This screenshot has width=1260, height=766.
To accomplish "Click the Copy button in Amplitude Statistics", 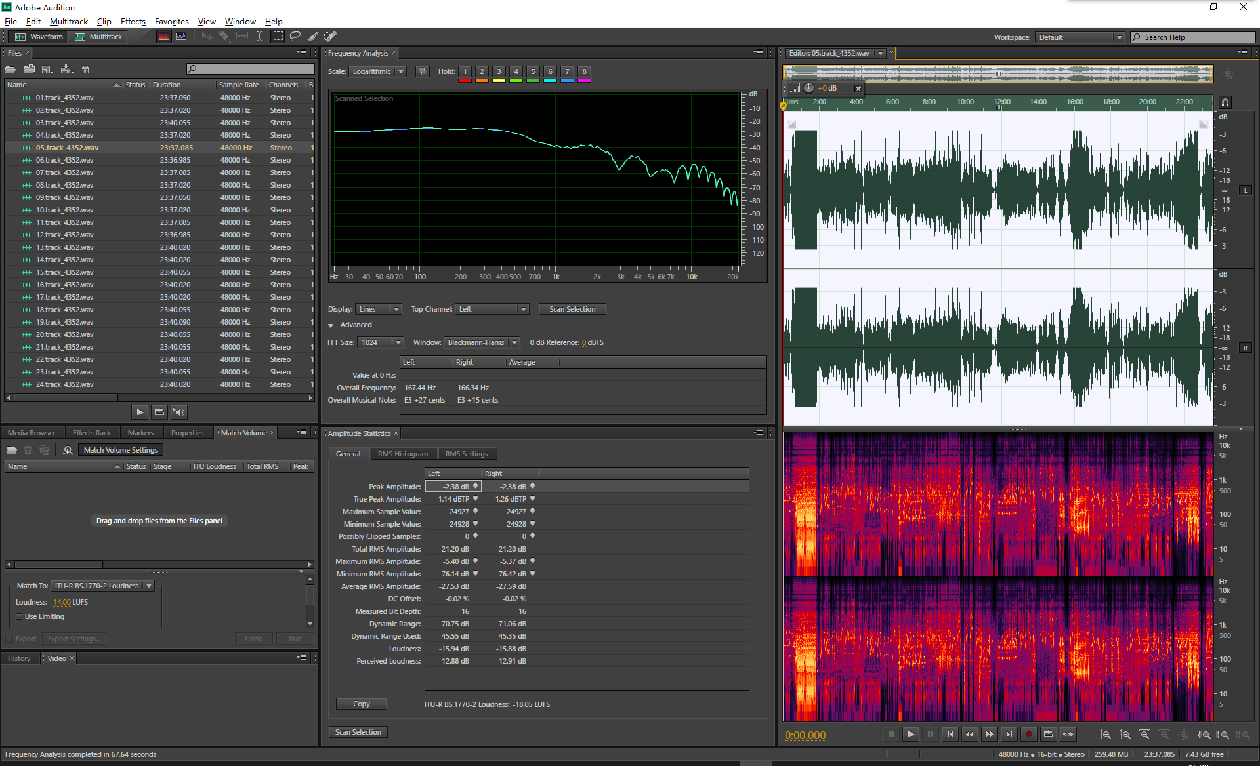I will (362, 704).
